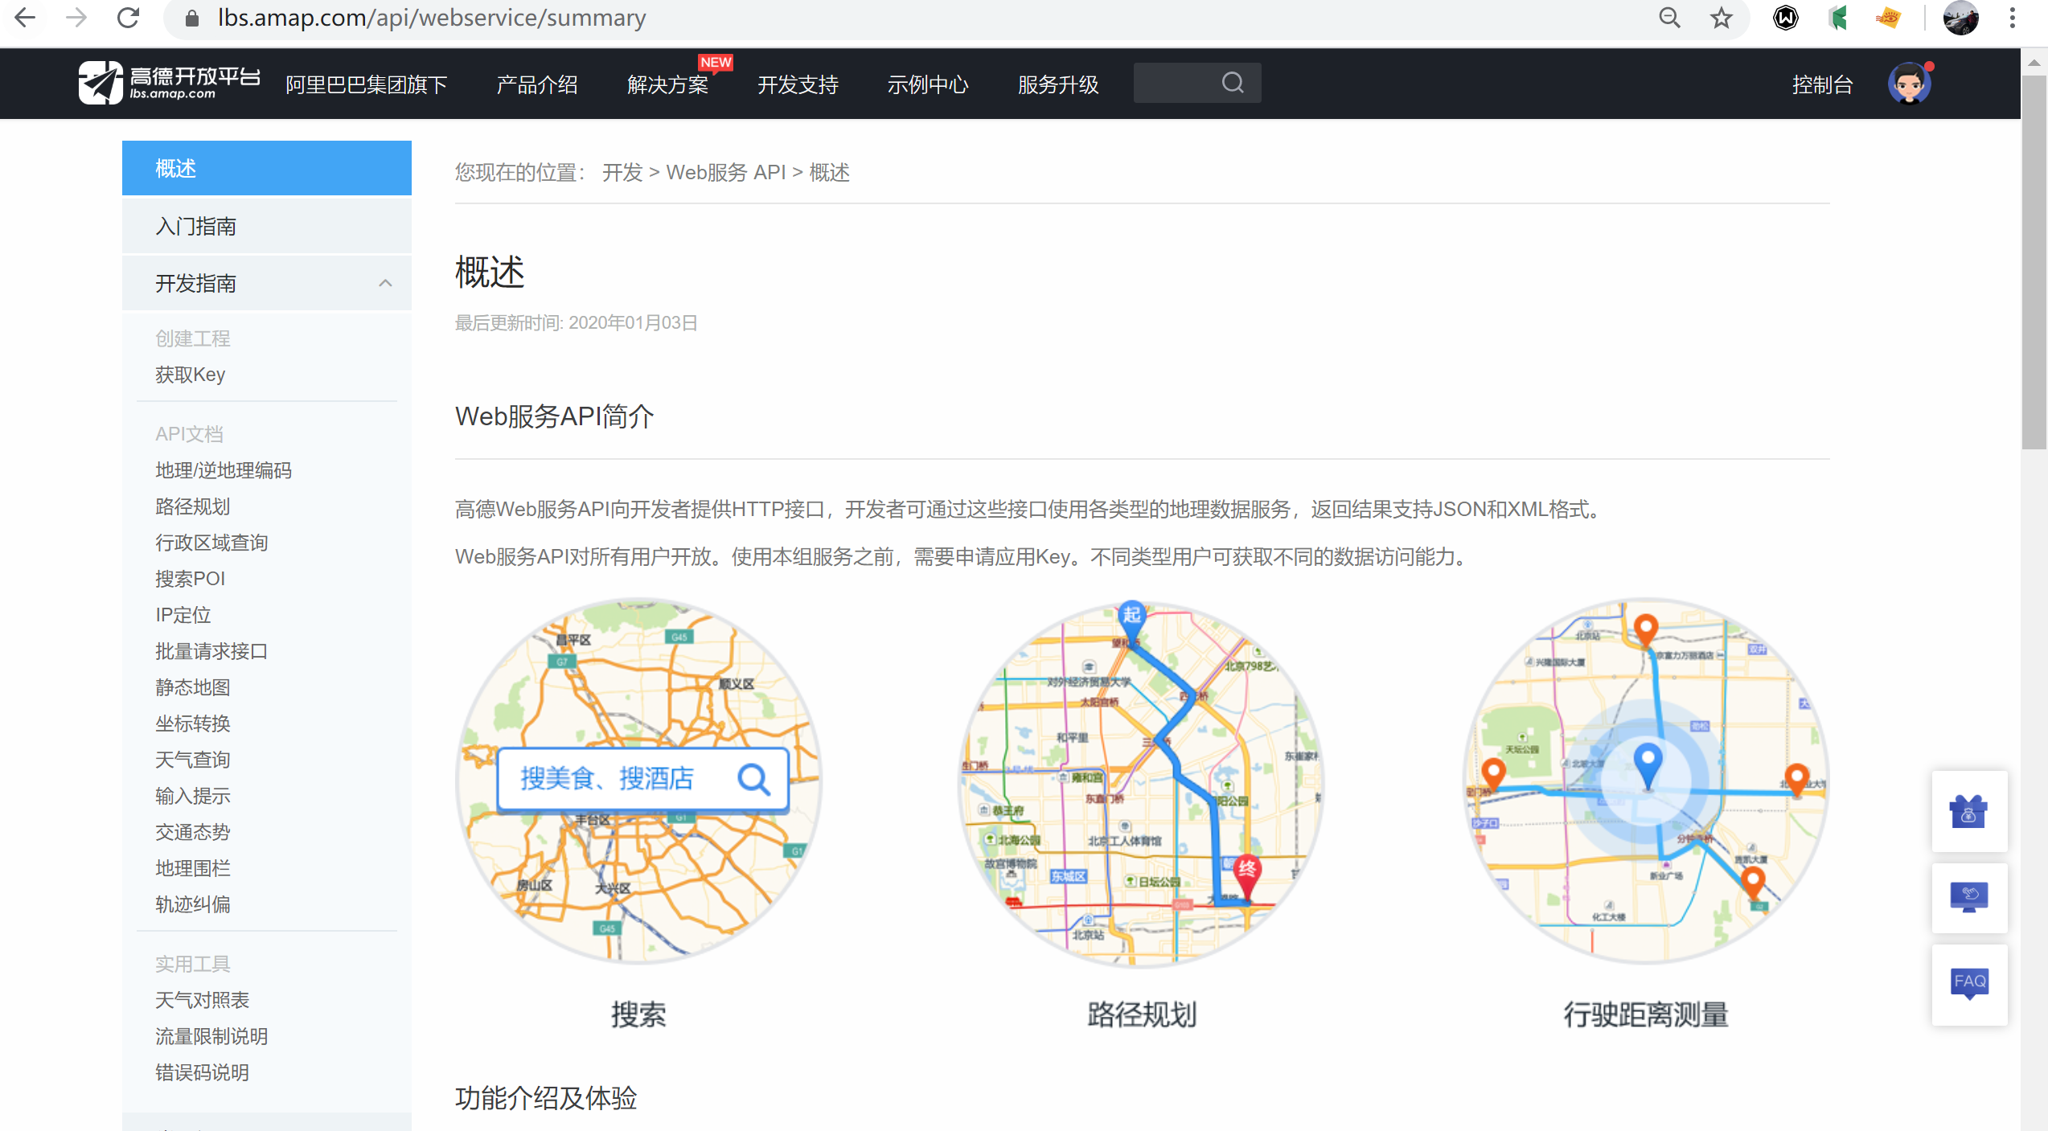Screen dimensions: 2048x1131
Task: Open 交通态势 sidebar link
Action: pos(193,832)
